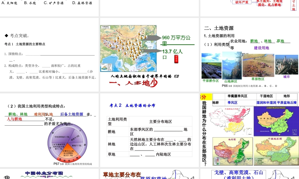Click the underlined answer 草地 after 林地
The image size is (299, 179).
click(280, 41)
